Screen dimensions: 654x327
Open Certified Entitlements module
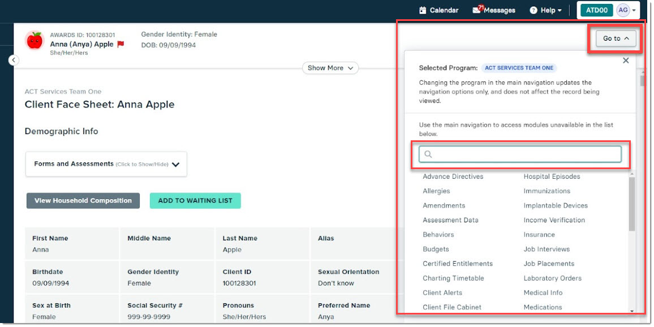(x=458, y=264)
